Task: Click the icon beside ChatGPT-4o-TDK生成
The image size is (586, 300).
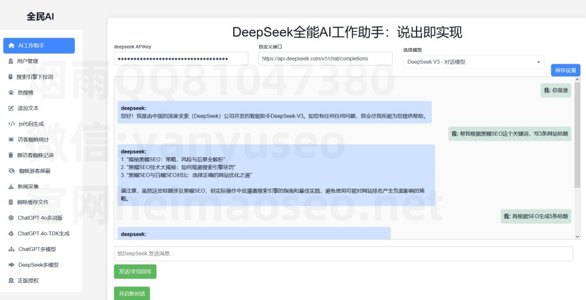Action: tap(11, 233)
